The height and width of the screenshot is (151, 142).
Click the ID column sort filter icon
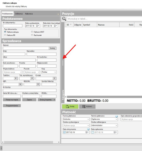click(x=71, y=25)
